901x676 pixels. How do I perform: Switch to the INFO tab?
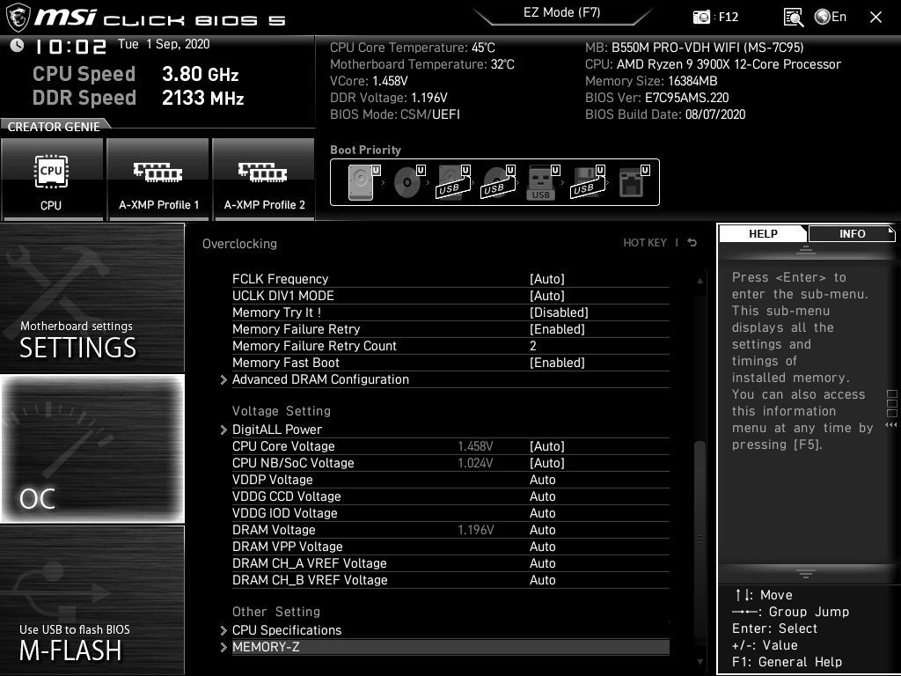click(852, 234)
